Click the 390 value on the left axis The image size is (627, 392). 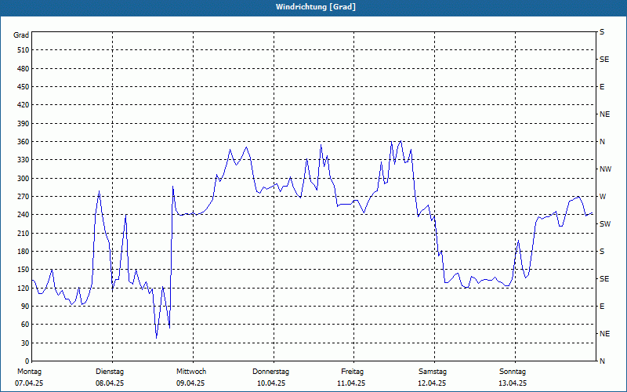point(24,124)
